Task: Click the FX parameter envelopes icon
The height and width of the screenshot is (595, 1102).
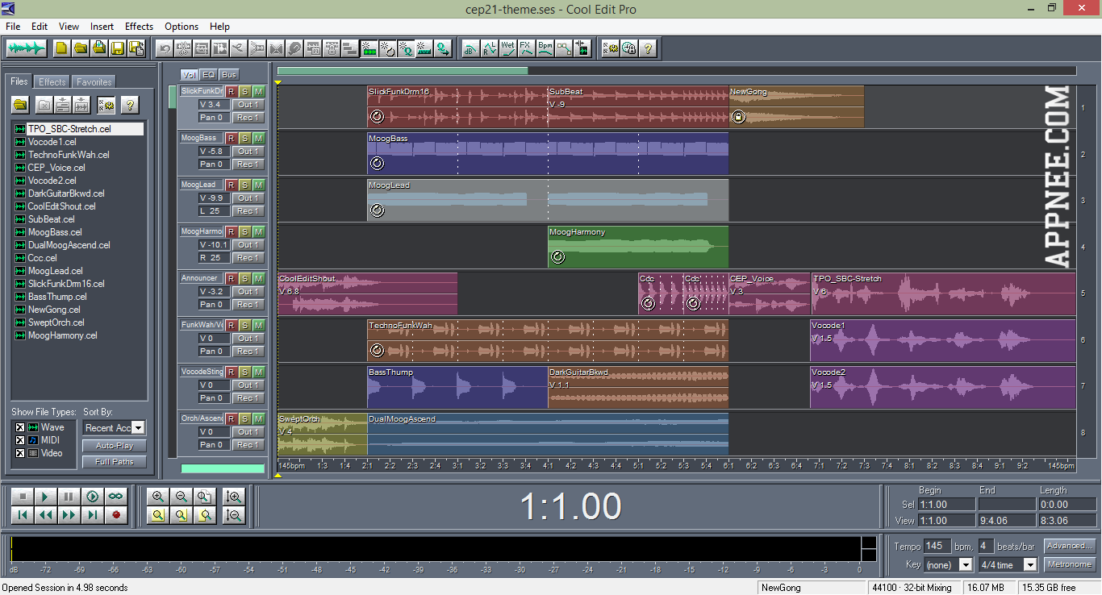Action: (x=526, y=48)
